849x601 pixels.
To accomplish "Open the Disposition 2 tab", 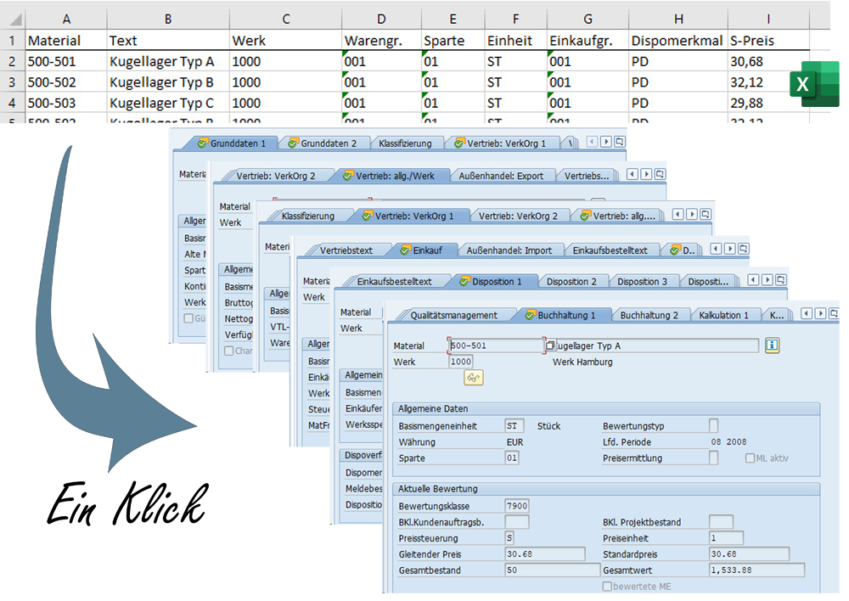I will coord(571,282).
